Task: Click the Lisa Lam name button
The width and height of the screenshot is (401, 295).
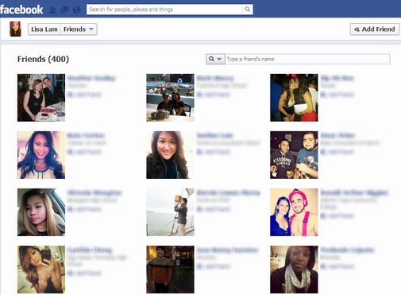Action: pos(44,29)
